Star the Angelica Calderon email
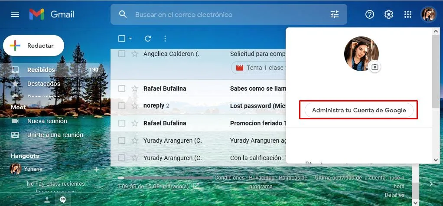Viewport: 443px width, 206px height. coord(135,54)
